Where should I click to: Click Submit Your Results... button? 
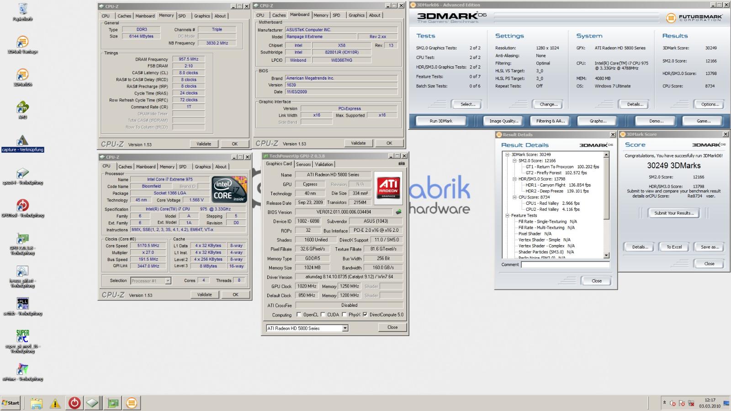click(674, 213)
